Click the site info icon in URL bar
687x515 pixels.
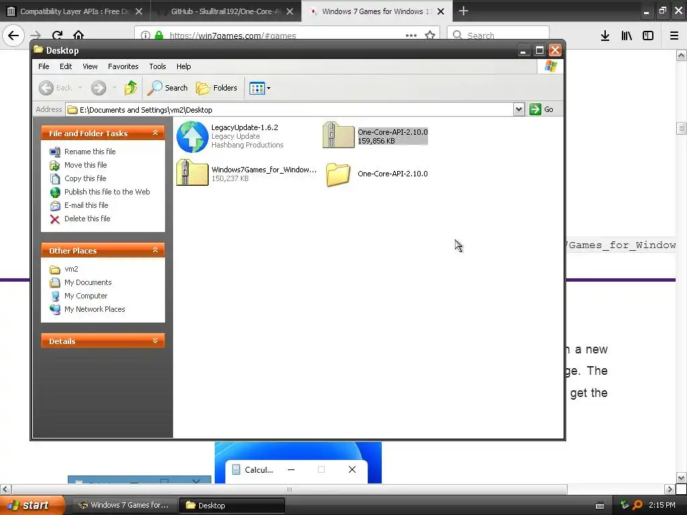(145, 36)
